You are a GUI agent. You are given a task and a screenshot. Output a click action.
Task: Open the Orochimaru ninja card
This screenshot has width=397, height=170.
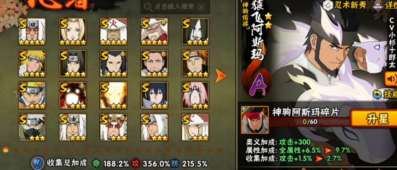[195, 31]
